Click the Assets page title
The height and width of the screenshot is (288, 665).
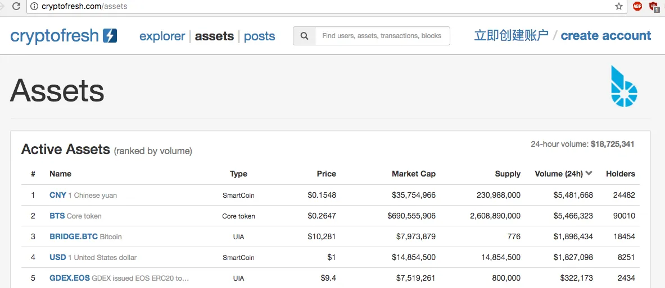click(57, 91)
